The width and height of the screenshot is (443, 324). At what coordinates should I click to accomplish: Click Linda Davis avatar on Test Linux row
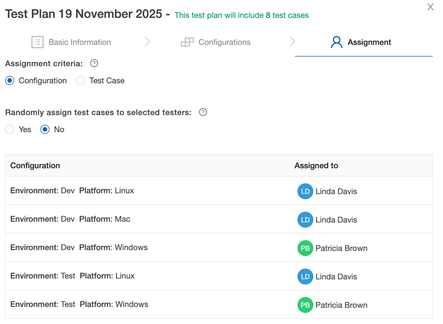click(x=305, y=277)
